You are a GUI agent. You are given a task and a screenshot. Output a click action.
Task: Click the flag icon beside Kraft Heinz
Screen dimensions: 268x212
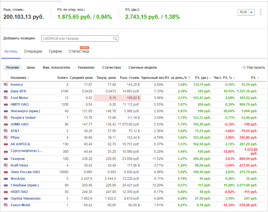6,165
